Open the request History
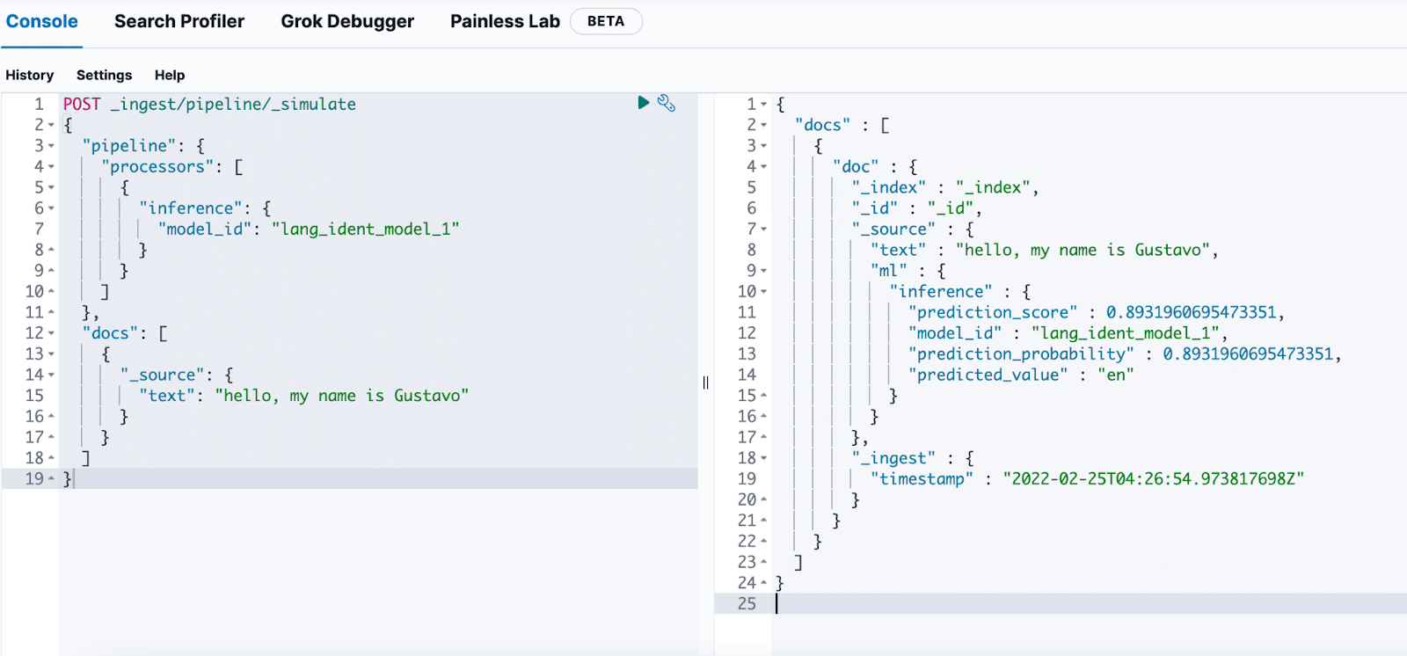Screen dimensions: 1407x656 [x=30, y=75]
